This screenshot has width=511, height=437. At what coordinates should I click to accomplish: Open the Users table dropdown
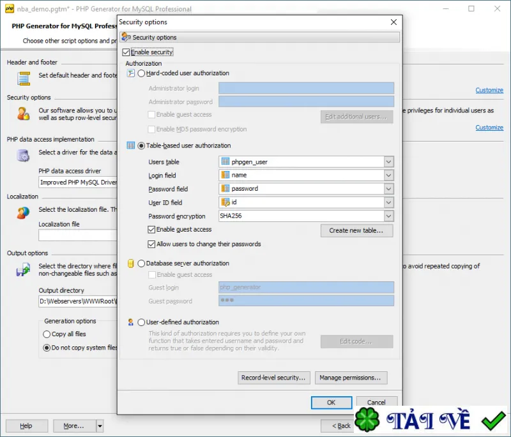point(388,161)
